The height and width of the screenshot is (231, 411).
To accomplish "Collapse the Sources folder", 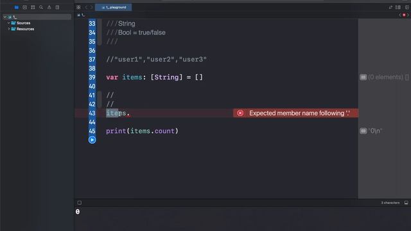I will (8, 23).
